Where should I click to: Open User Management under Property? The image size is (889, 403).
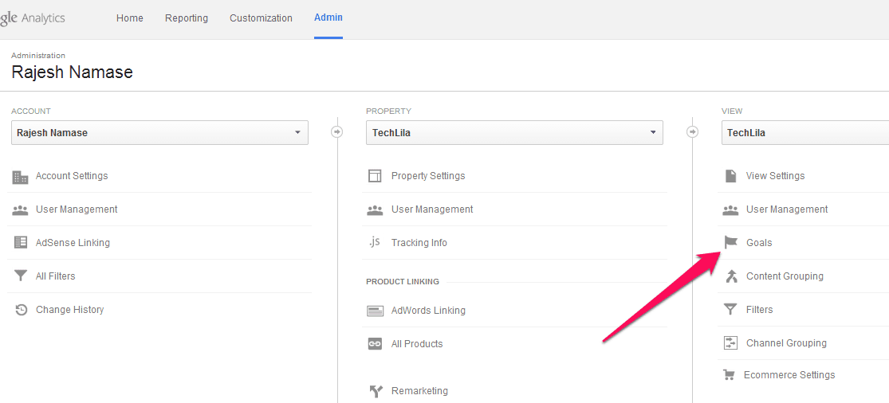[x=432, y=209]
